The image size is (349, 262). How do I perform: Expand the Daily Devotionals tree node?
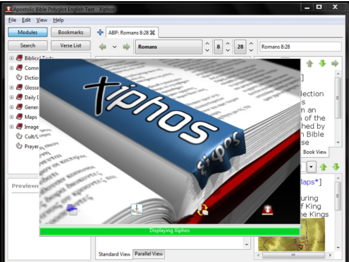click(x=12, y=97)
